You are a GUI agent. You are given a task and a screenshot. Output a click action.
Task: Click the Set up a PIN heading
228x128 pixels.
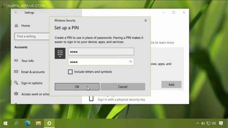click(67, 28)
